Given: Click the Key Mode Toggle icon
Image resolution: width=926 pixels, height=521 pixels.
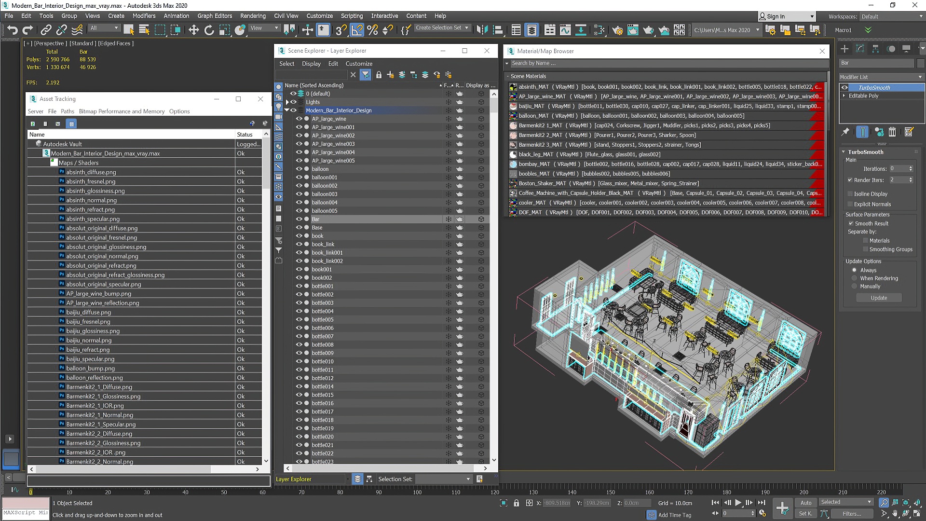Looking at the screenshot, I should (716, 514).
